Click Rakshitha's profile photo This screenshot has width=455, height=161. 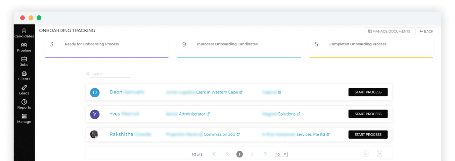coord(94,134)
